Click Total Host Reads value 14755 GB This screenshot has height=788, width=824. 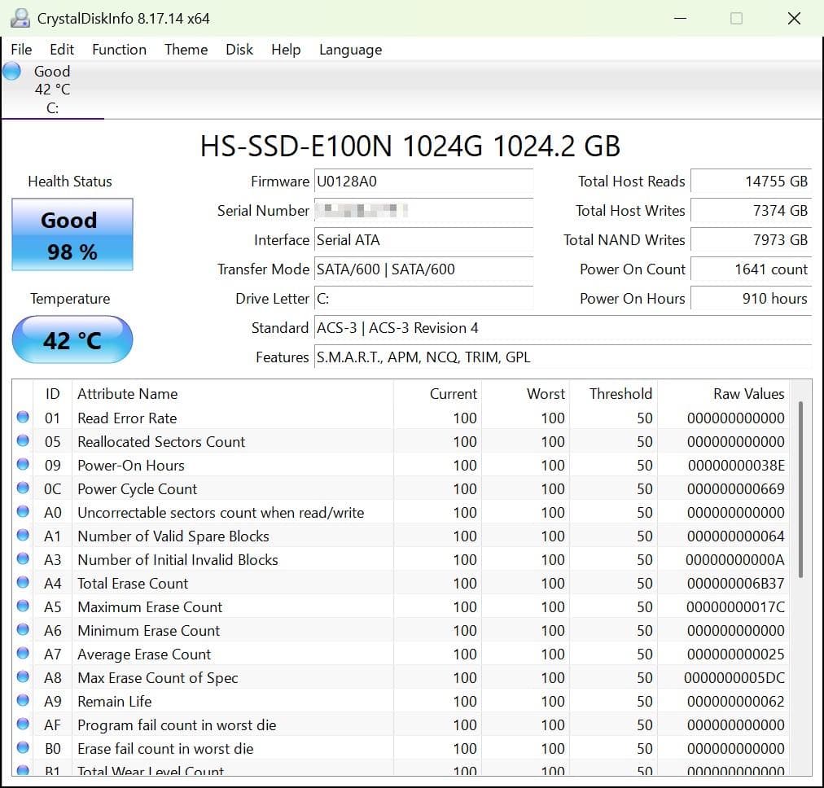click(x=751, y=182)
